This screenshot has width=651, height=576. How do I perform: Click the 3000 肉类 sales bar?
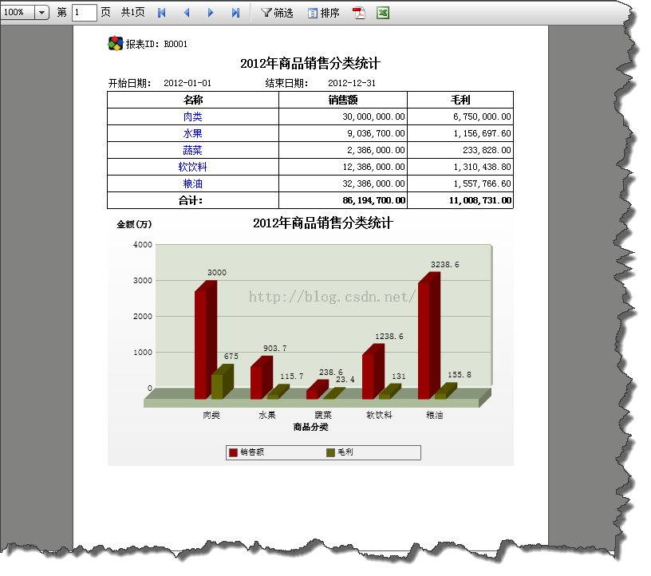click(206, 340)
